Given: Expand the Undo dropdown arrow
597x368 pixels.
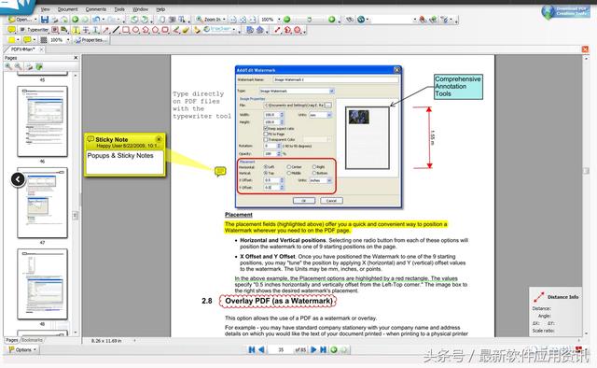Looking at the screenshot, I should coord(104,20).
